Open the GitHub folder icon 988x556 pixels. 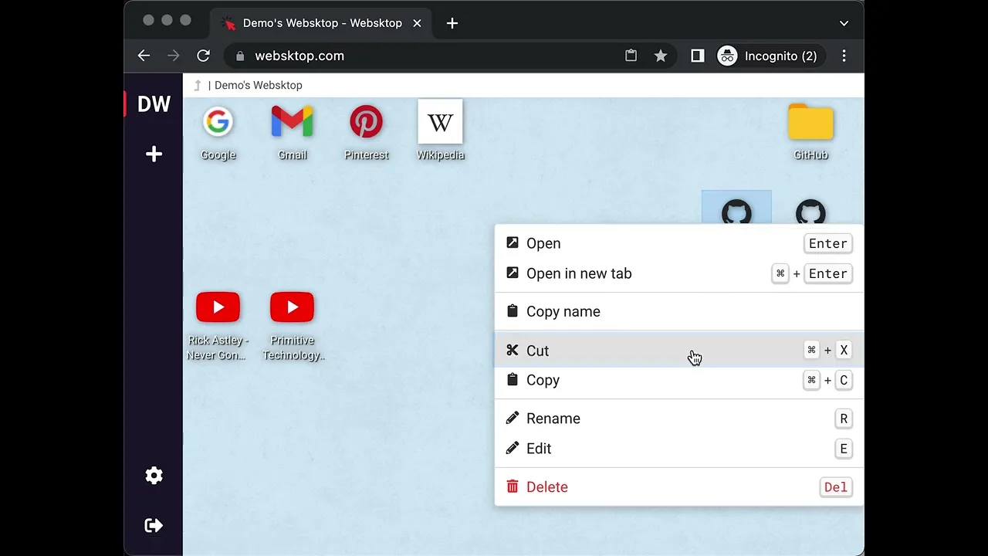point(810,122)
